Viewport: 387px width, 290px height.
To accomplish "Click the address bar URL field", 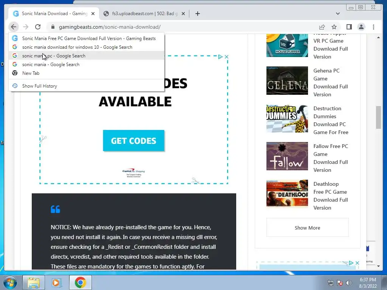I will 183,27.
